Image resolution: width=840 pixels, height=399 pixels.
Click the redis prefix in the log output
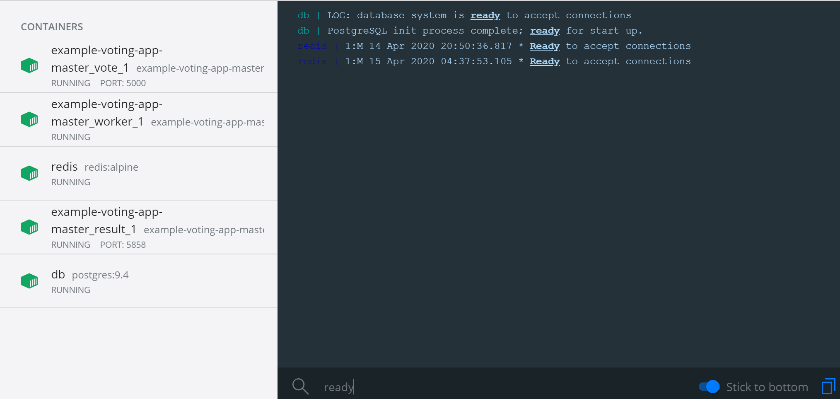point(312,46)
